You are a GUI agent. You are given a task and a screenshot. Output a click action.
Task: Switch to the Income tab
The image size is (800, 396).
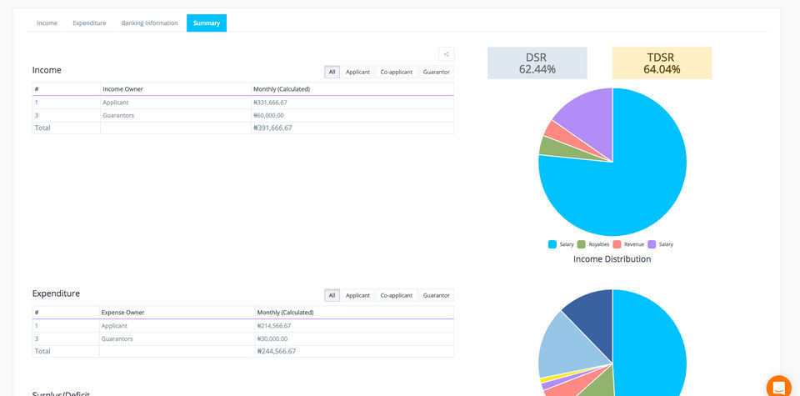pos(47,23)
